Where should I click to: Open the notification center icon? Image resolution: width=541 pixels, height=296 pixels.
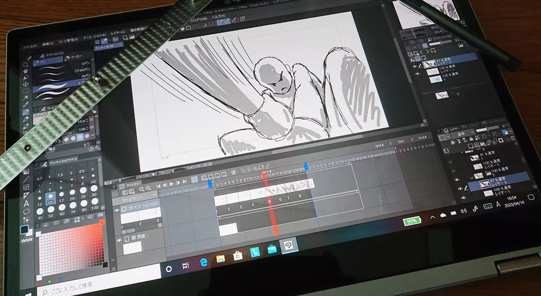click(531, 197)
